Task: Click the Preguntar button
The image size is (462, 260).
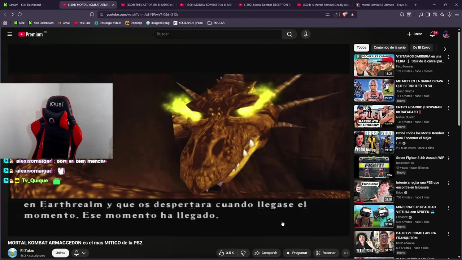Action: [296, 253]
